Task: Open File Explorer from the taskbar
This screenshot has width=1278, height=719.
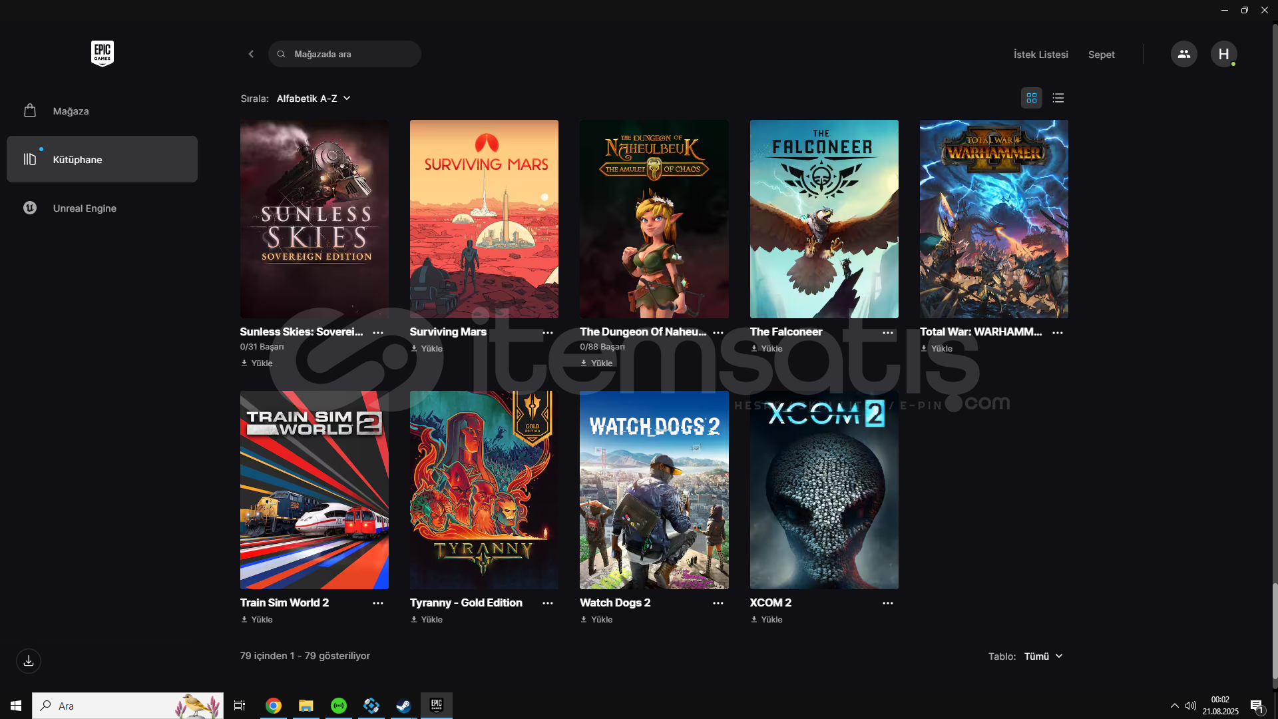Action: pyautogui.click(x=306, y=706)
